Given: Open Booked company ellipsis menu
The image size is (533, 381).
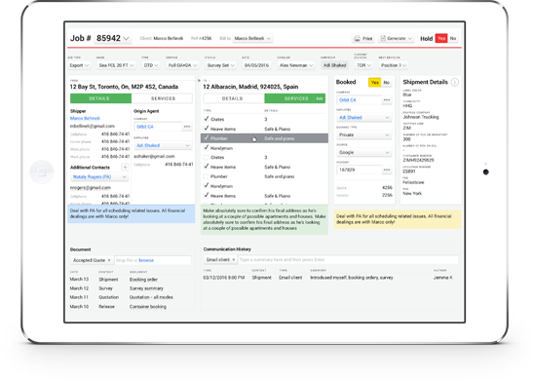Looking at the screenshot, I should [x=387, y=100].
